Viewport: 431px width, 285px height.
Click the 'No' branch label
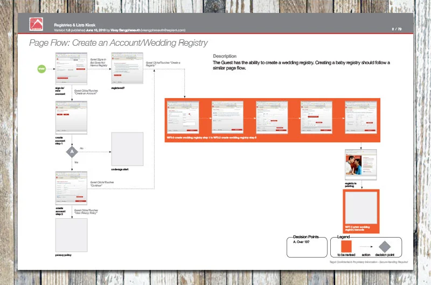[82, 148]
